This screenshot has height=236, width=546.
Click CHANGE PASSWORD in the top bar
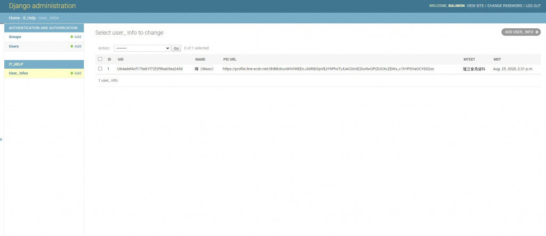(x=504, y=6)
